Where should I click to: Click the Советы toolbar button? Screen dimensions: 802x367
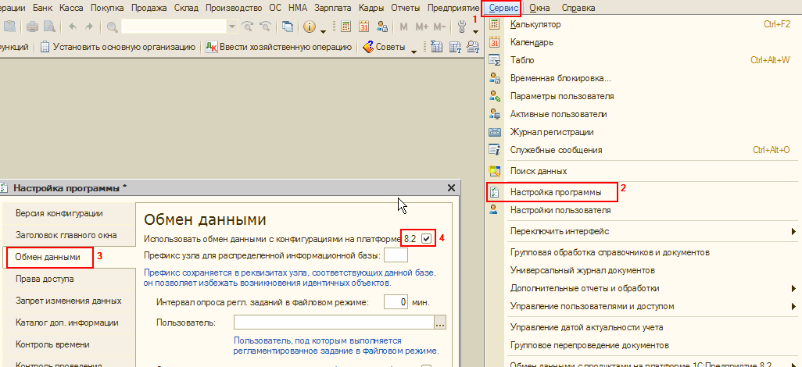[x=385, y=47]
